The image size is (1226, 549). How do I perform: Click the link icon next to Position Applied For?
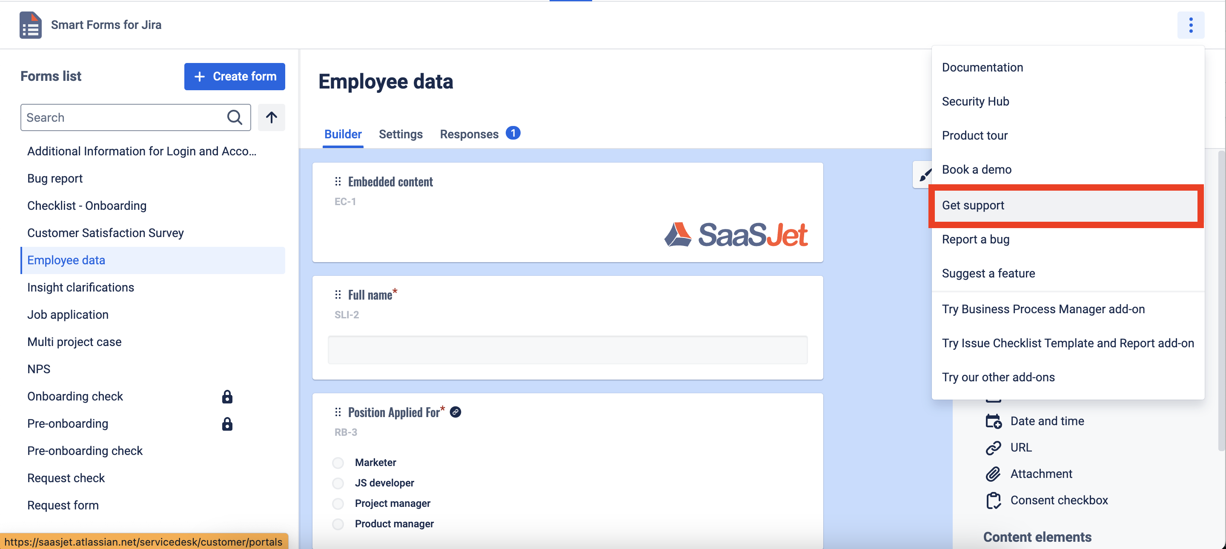tap(455, 412)
